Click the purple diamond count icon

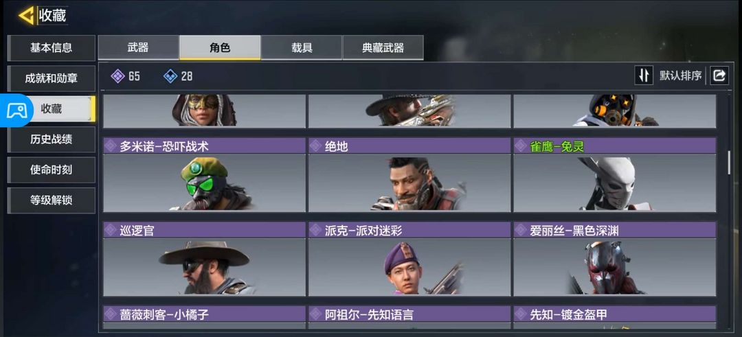(x=117, y=76)
